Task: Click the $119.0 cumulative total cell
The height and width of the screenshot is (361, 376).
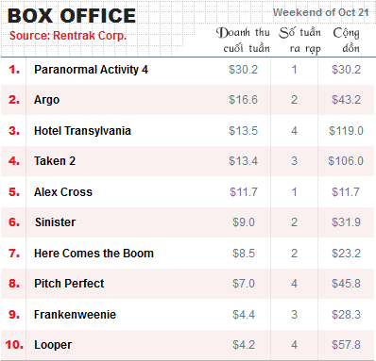Action: (x=346, y=131)
